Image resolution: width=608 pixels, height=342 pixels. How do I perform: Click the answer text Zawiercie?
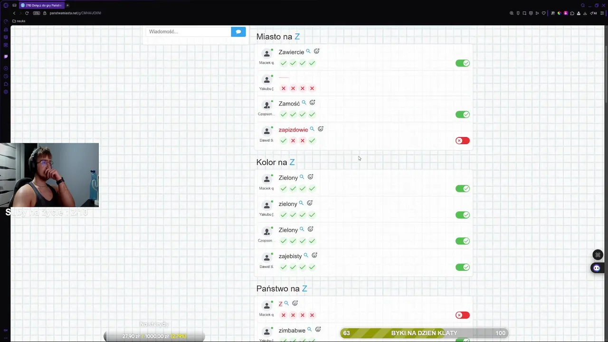click(291, 52)
